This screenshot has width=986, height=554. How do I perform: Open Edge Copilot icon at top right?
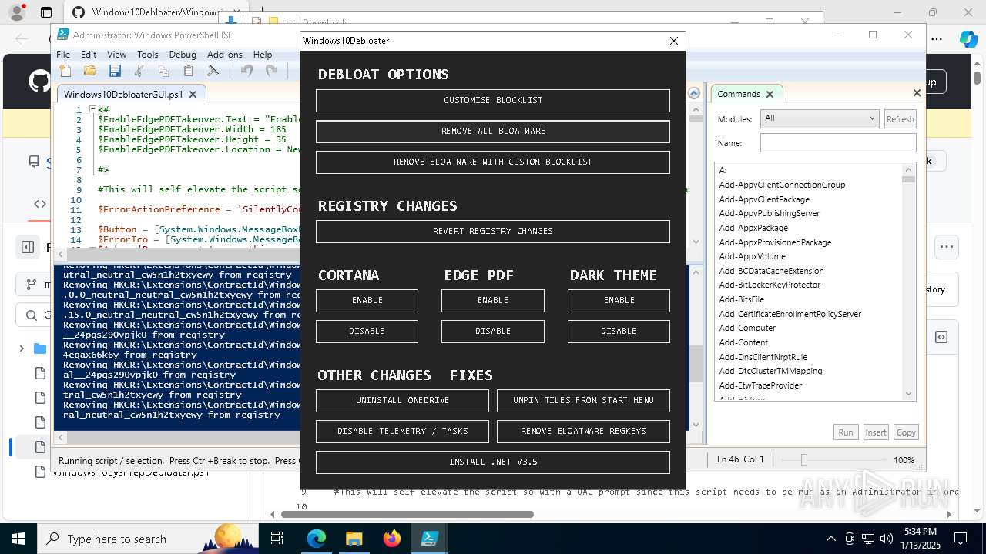pos(968,39)
